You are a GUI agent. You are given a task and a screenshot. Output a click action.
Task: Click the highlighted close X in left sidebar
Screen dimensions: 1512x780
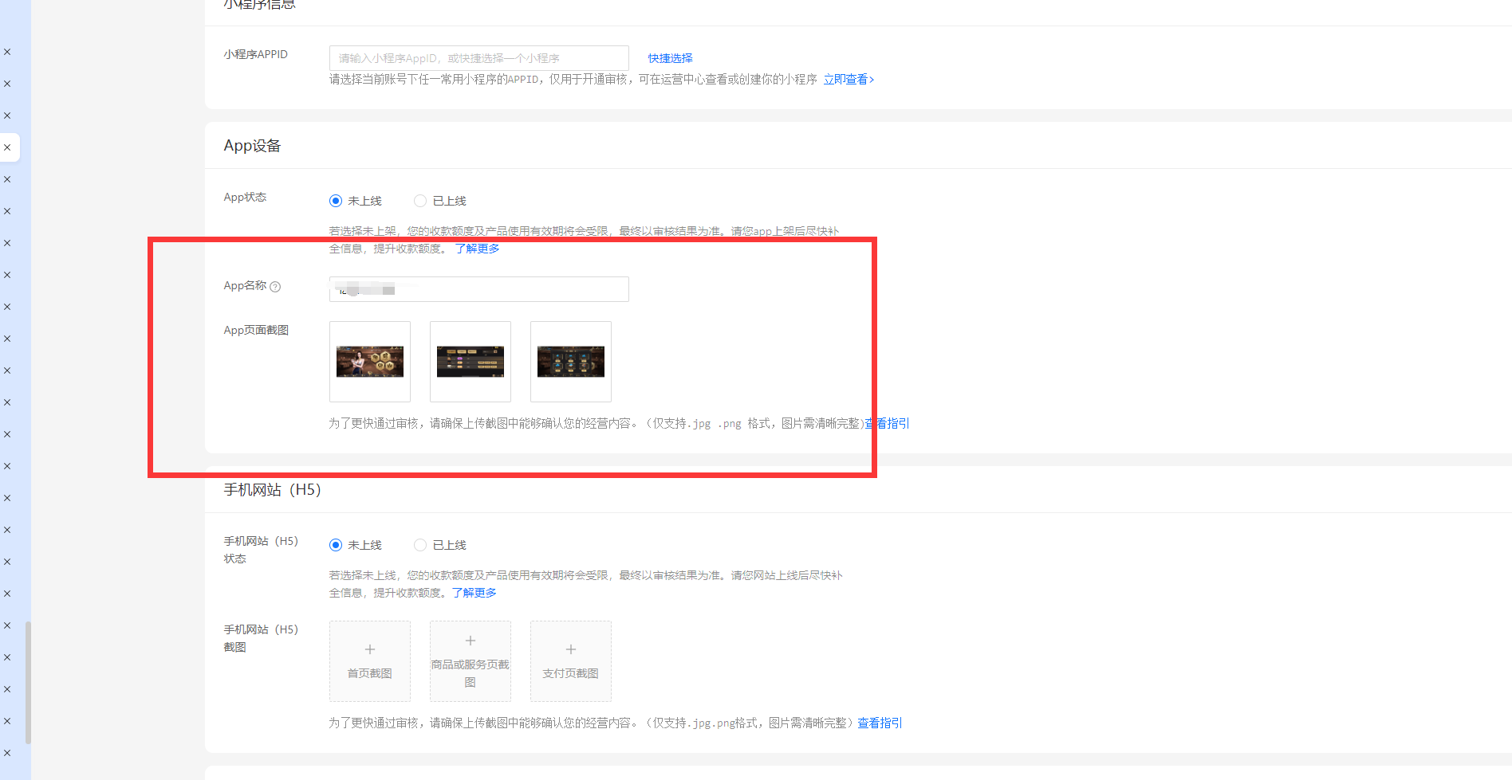click(7, 147)
